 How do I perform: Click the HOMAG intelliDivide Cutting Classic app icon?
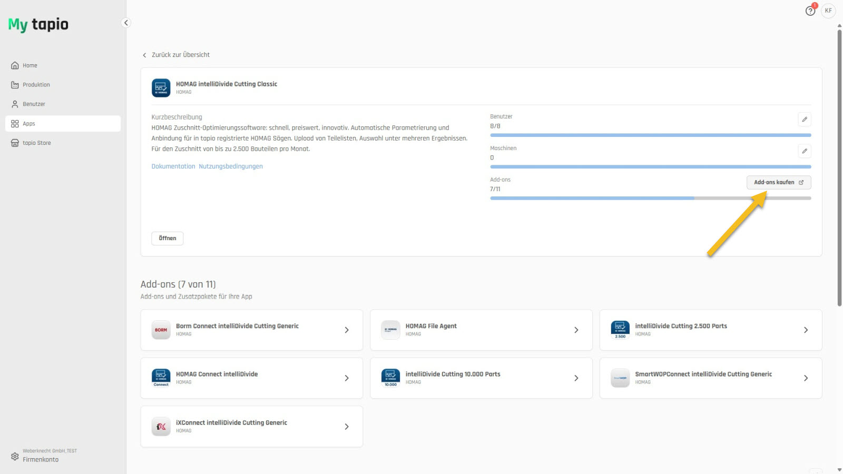[161, 88]
